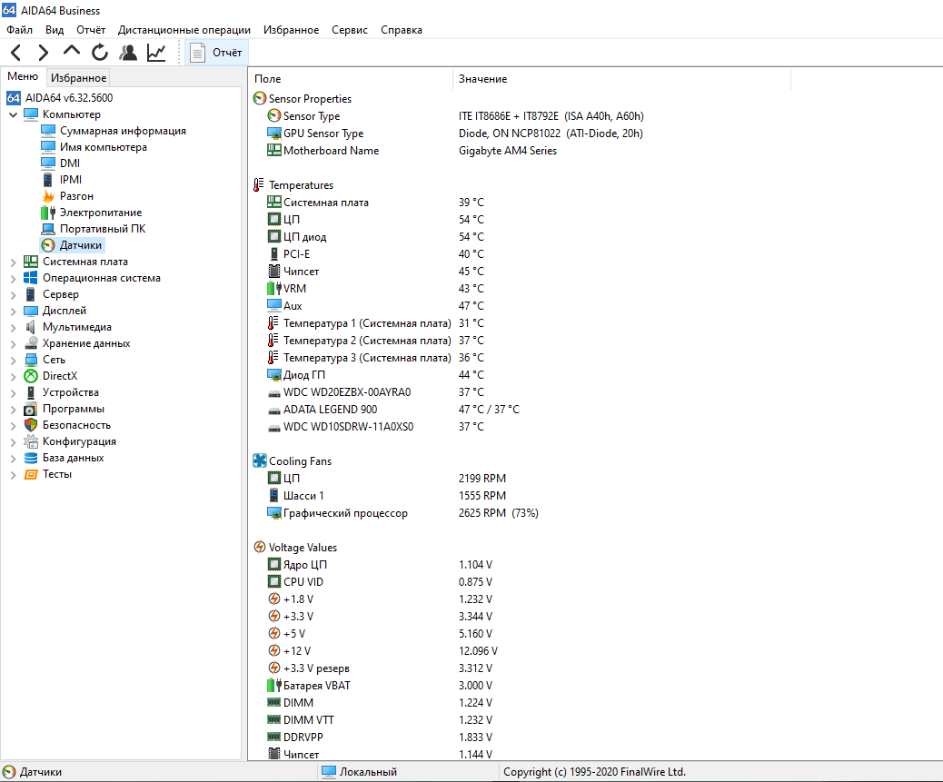Open the Дистанционные операции menu
The image size is (943, 782).
click(x=184, y=30)
